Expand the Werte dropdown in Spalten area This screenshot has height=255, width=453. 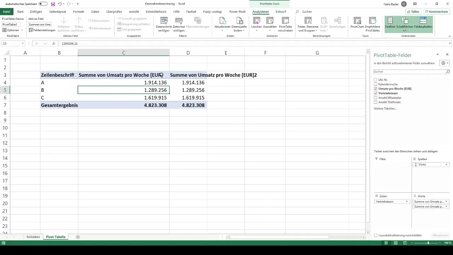click(446, 165)
